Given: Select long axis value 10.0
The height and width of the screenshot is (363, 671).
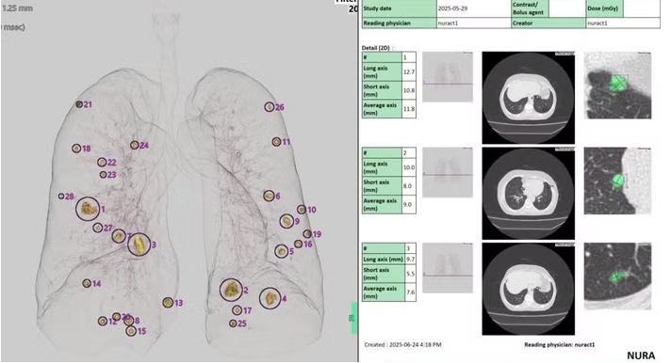Looking at the screenshot, I should 409,167.
